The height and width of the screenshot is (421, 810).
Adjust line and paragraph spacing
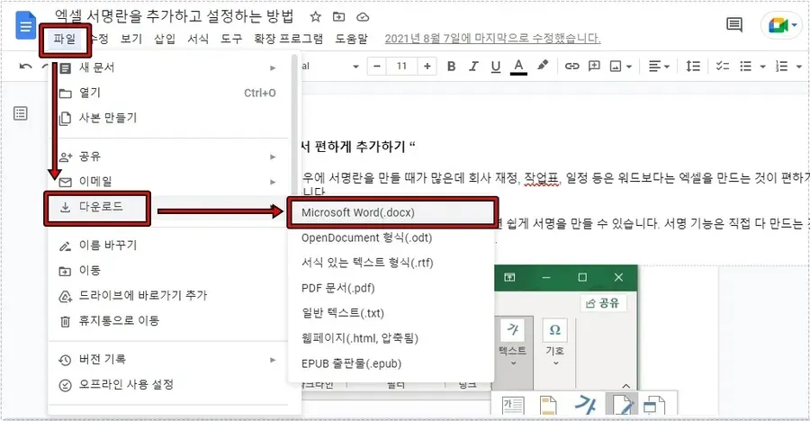point(693,67)
